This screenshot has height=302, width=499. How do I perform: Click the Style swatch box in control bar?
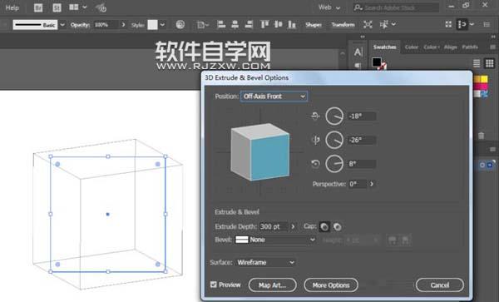(x=152, y=24)
